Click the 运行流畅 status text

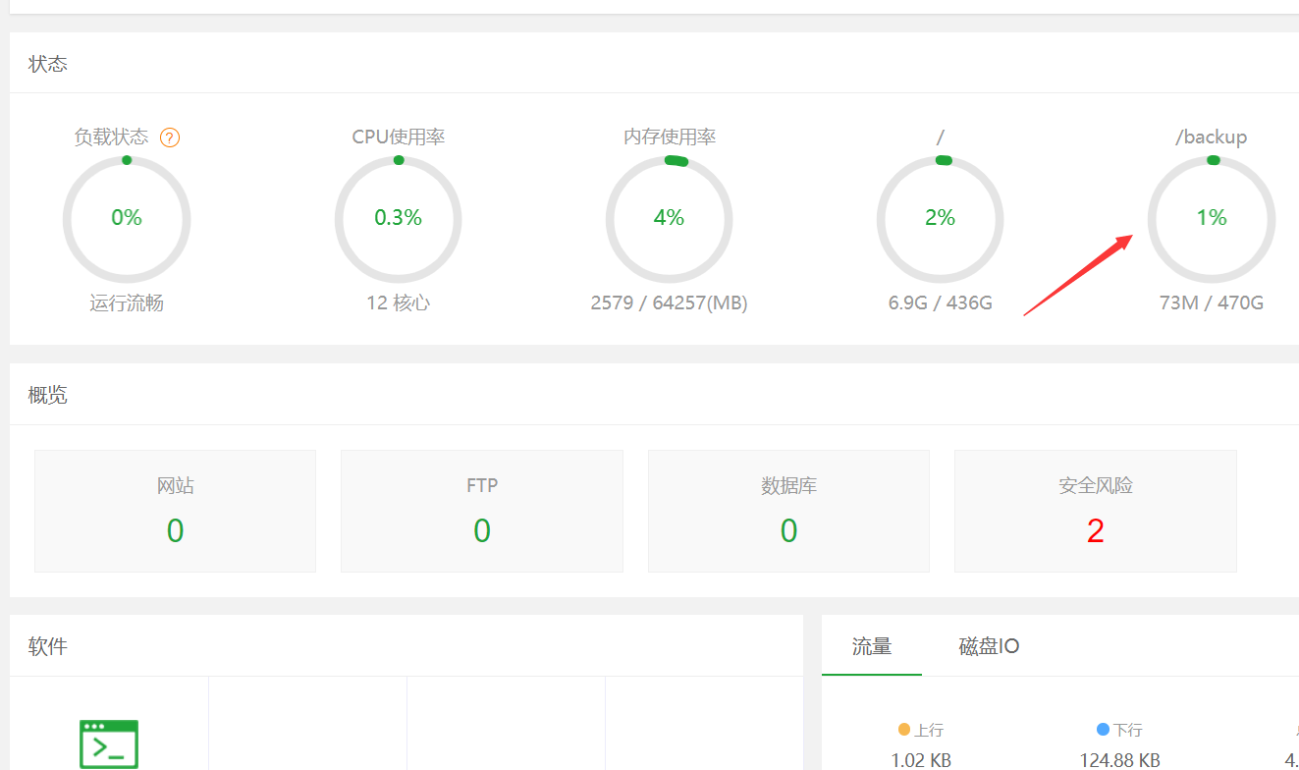pos(127,303)
